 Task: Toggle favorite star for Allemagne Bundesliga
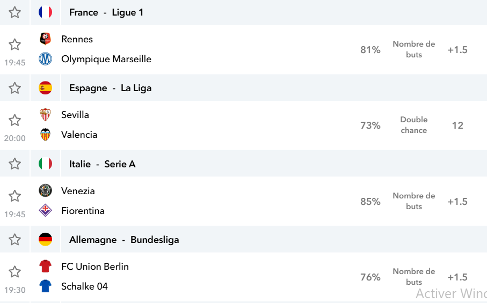tap(14, 239)
